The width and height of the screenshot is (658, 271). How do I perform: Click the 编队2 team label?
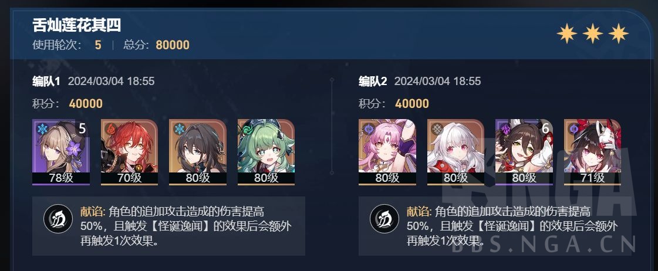click(373, 81)
